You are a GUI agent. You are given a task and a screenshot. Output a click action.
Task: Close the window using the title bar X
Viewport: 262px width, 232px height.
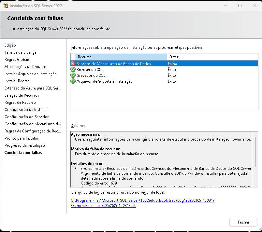(x=255, y=6)
